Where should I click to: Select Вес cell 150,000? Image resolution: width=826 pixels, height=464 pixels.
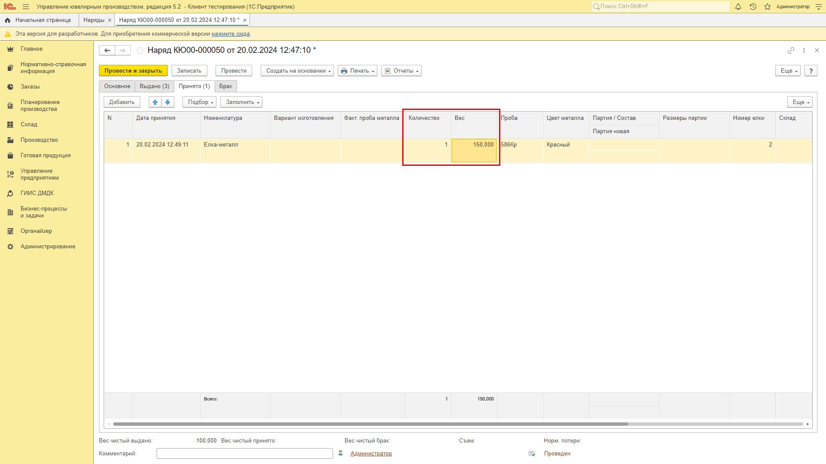[474, 150]
